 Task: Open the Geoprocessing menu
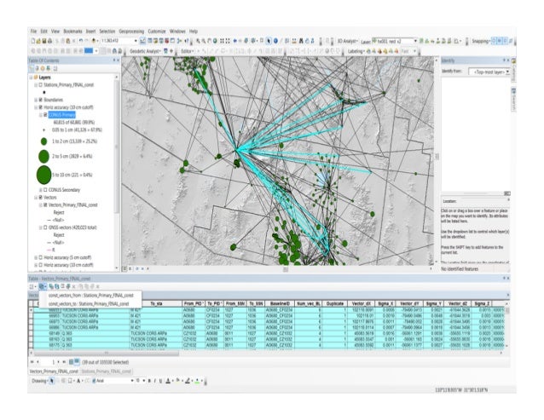131,32
